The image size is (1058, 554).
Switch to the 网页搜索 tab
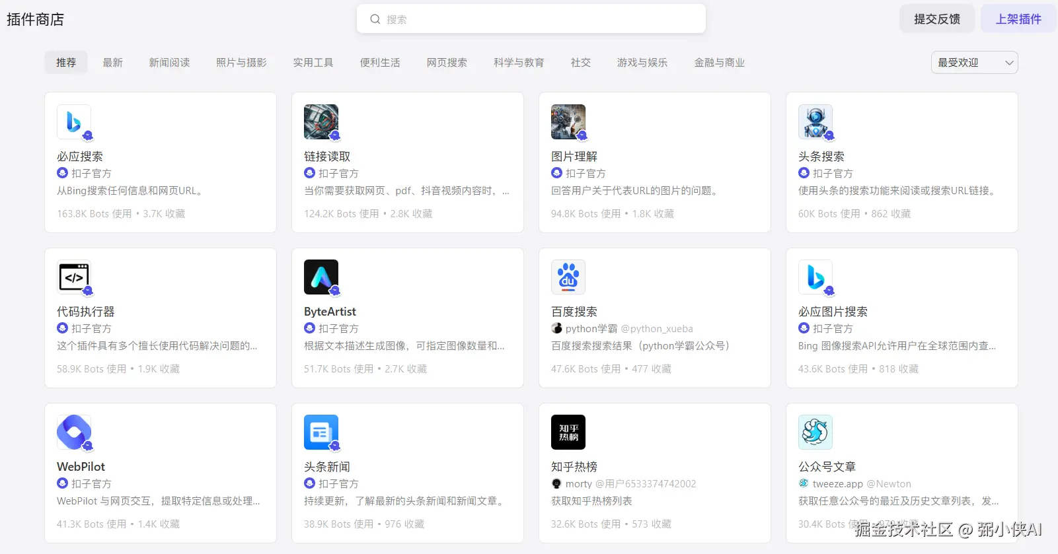click(447, 63)
